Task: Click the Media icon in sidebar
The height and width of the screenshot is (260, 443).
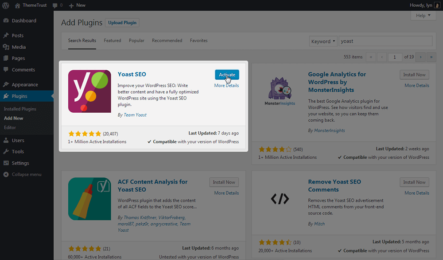Action: (x=6, y=47)
